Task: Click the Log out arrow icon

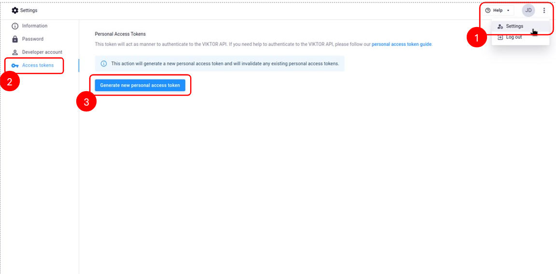Action: (x=500, y=37)
